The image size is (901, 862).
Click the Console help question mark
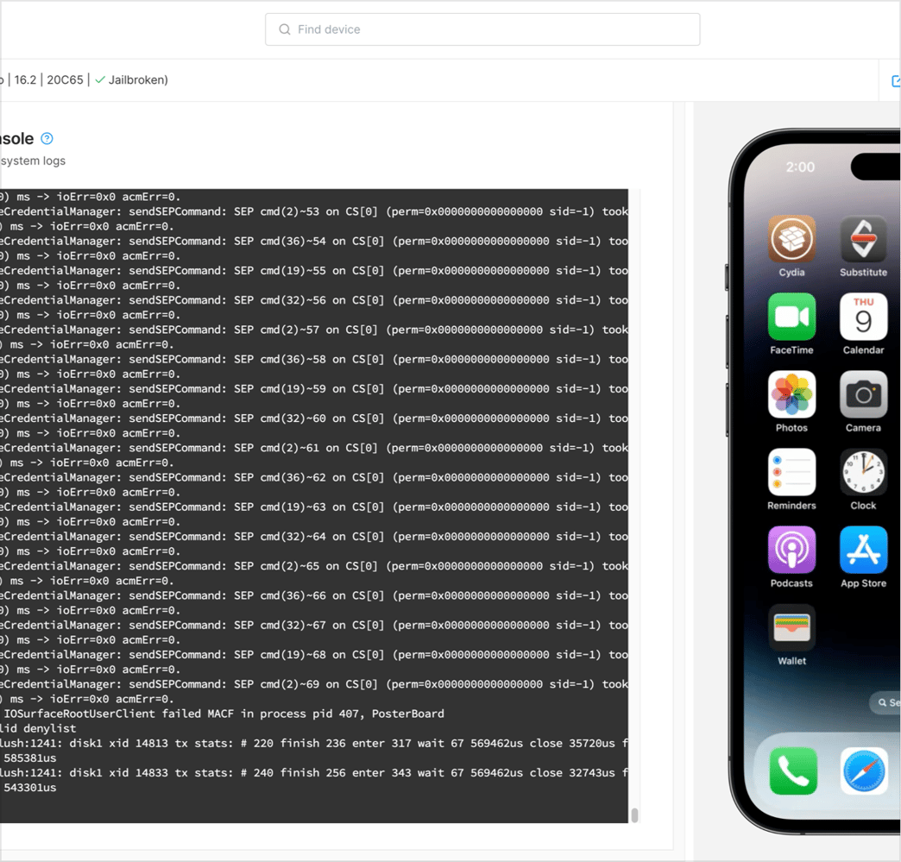[47, 138]
